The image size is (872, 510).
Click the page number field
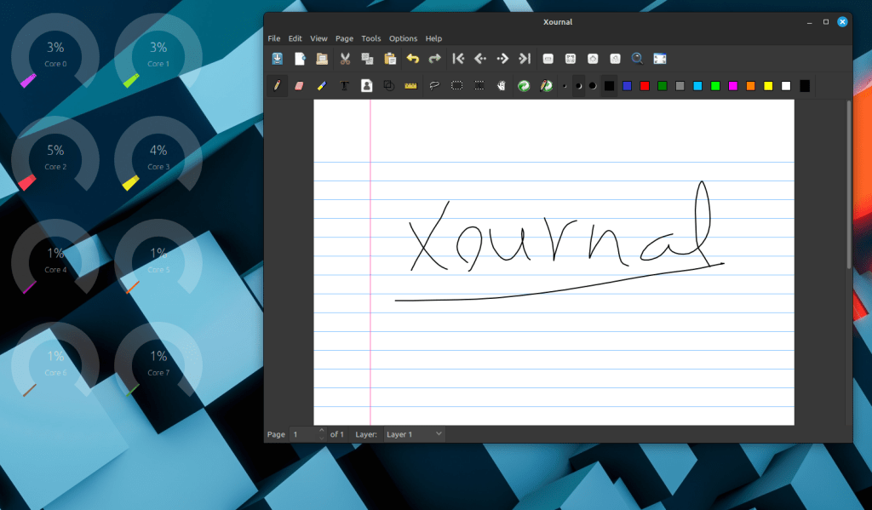tap(304, 434)
